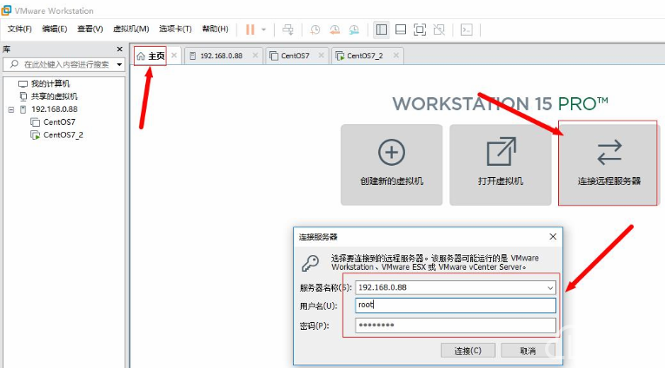Click the 连接(C) button

pos(468,351)
